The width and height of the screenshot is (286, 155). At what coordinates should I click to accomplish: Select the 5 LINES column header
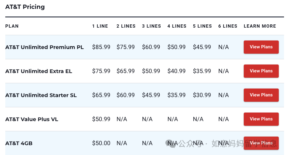(x=202, y=26)
